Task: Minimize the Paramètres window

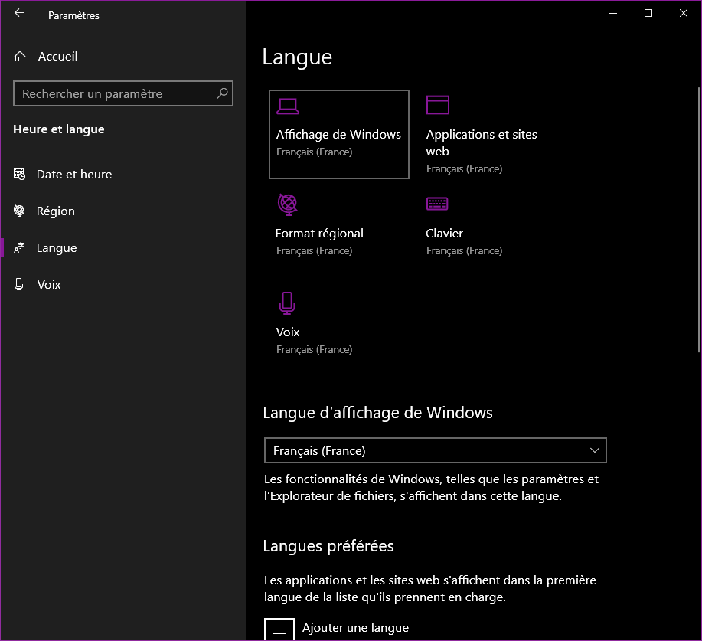Action: [613, 13]
